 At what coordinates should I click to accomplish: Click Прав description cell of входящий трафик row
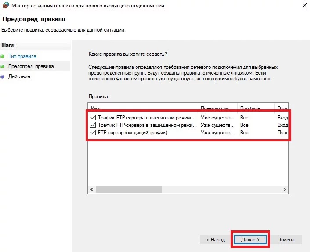283,133
